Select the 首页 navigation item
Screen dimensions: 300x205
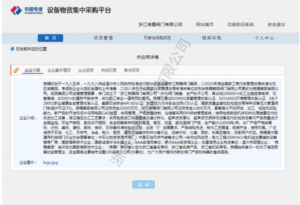click(50, 38)
